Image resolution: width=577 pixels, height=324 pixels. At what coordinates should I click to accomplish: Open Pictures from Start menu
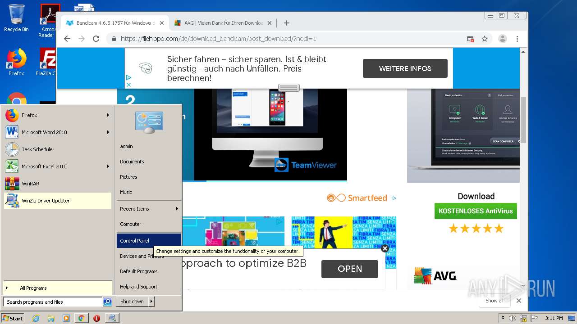coord(149,177)
